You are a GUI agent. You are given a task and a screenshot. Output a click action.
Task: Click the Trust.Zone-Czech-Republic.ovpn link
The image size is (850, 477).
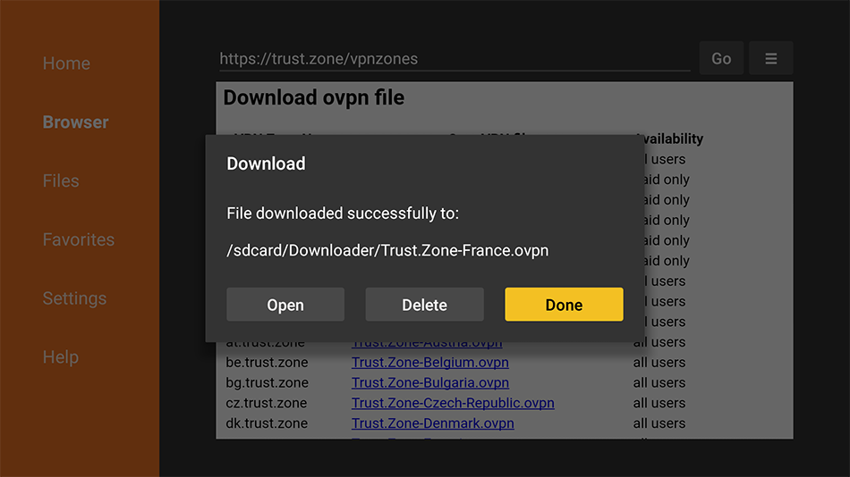pos(453,403)
